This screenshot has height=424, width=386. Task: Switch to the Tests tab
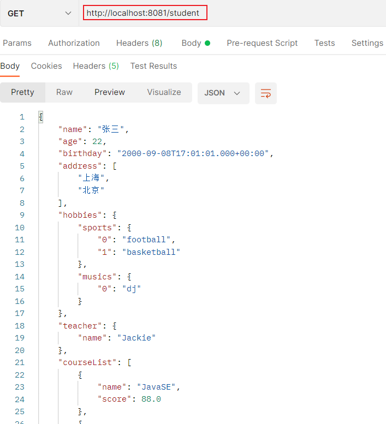(x=324, y=43)
